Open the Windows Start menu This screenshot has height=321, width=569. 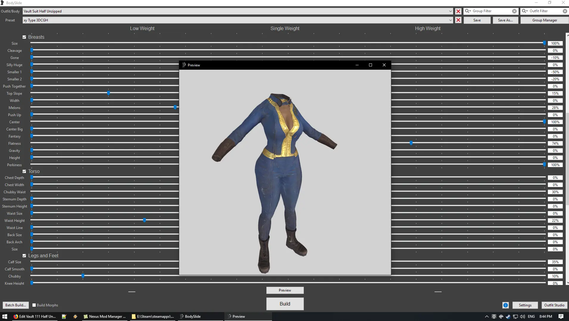(x=5, y=317)
